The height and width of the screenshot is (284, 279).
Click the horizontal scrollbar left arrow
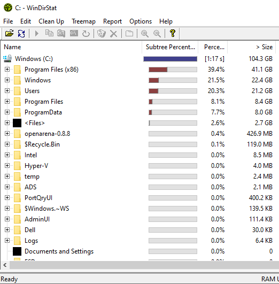pos(5,265)
